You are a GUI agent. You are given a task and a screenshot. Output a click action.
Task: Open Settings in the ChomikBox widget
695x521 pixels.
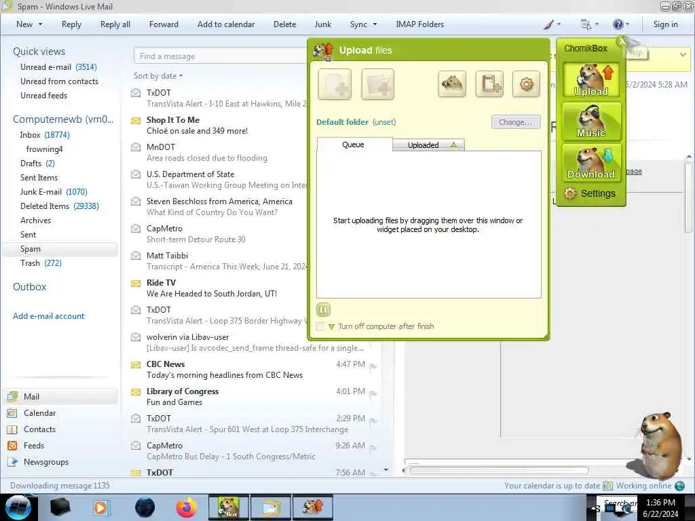[x=590, y=193]
